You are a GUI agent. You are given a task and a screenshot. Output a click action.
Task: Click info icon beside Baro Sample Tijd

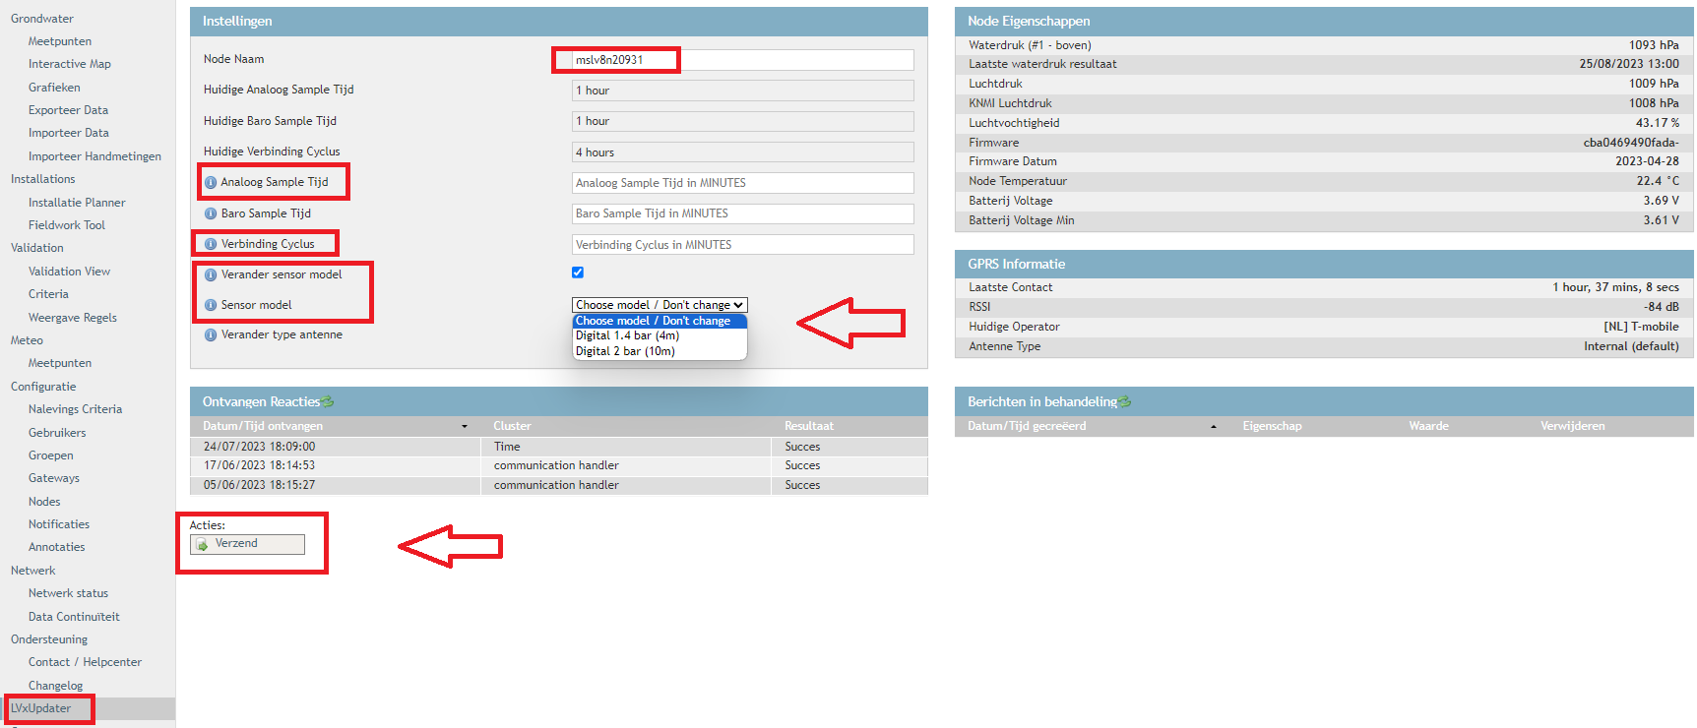tap(211, 213)
